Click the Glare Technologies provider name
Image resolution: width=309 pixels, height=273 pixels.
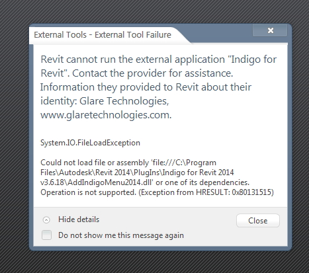click(x=124, y=101)
